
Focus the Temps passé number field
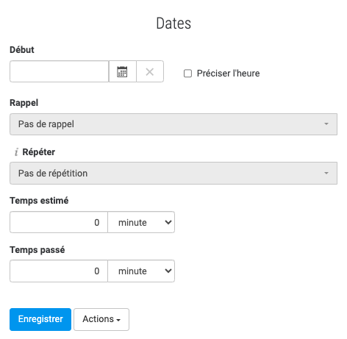click(x=59, y=271)
